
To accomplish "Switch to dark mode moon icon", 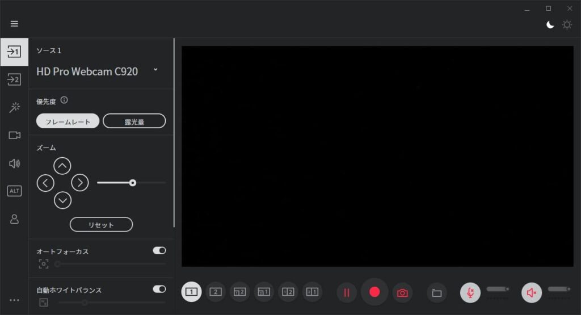I will tap(550, 24).
